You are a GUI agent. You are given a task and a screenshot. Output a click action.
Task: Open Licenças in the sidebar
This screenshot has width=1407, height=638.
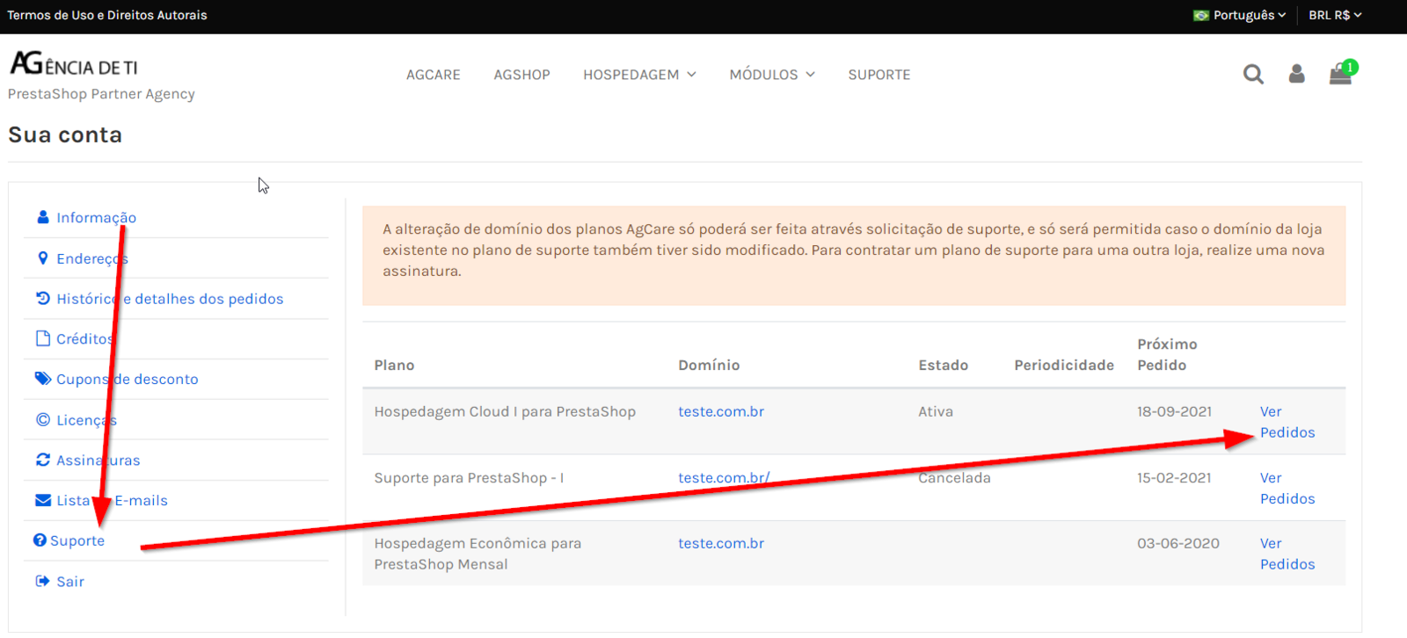click(x=86, y=420)
